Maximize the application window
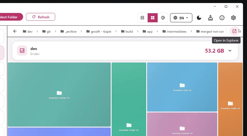Image resolution: width=247 pixels, height=136 pixels. pyautogui.click(x=226, y=6)
